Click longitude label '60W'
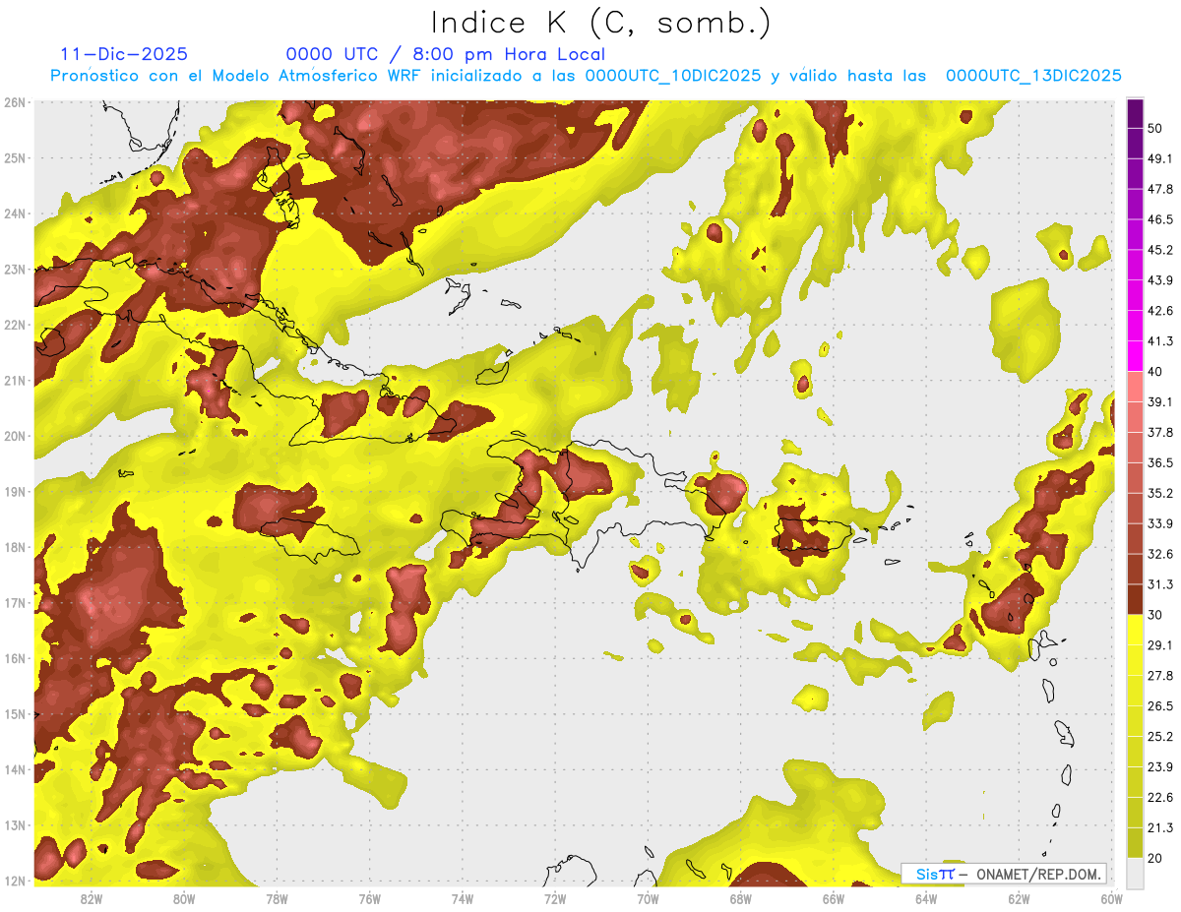The height and width of the screenshot is (912, 1181). point(1111,898)
